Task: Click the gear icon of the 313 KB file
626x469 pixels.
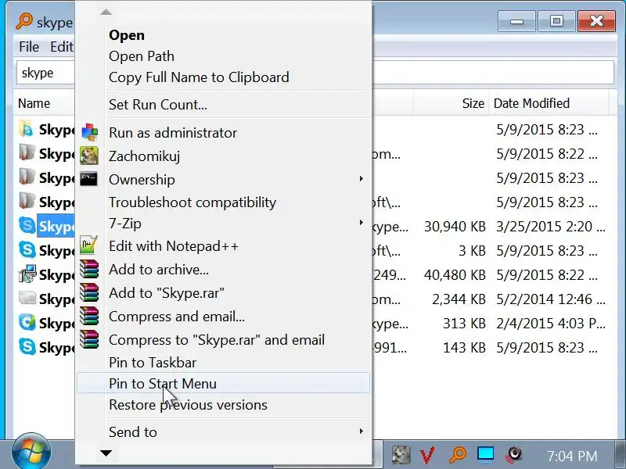Action: pyautogui.click(x=27, y=322)
